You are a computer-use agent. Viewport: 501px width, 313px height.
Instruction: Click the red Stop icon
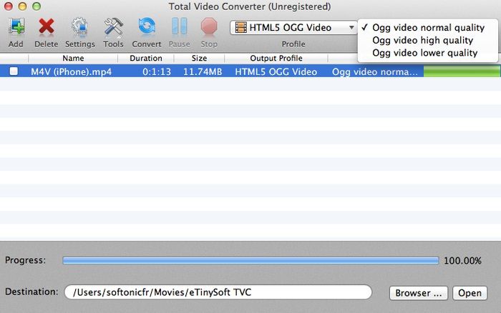(209, 26)
